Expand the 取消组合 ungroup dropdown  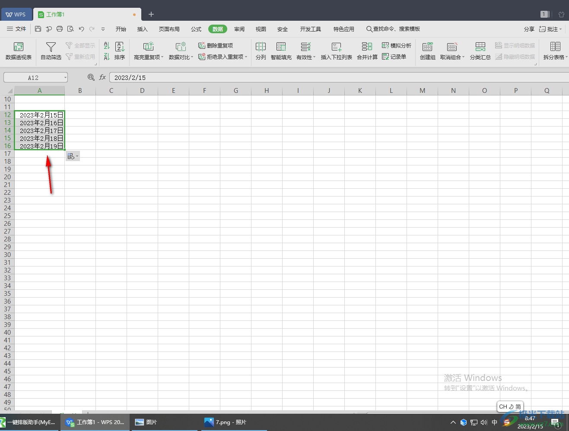[x=463, y=57]
